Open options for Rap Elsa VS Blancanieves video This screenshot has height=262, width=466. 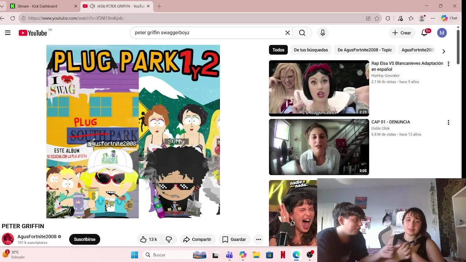pos(449,64)
